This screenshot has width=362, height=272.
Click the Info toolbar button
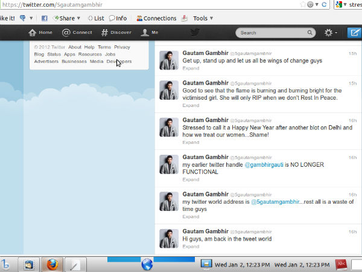click(x=118, y=18)
